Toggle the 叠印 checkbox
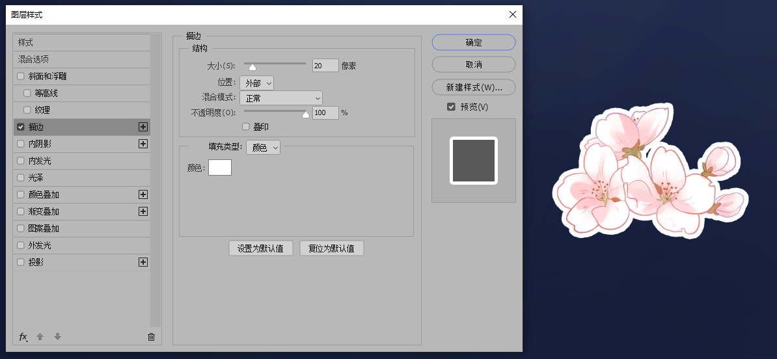 click(246, 127)
